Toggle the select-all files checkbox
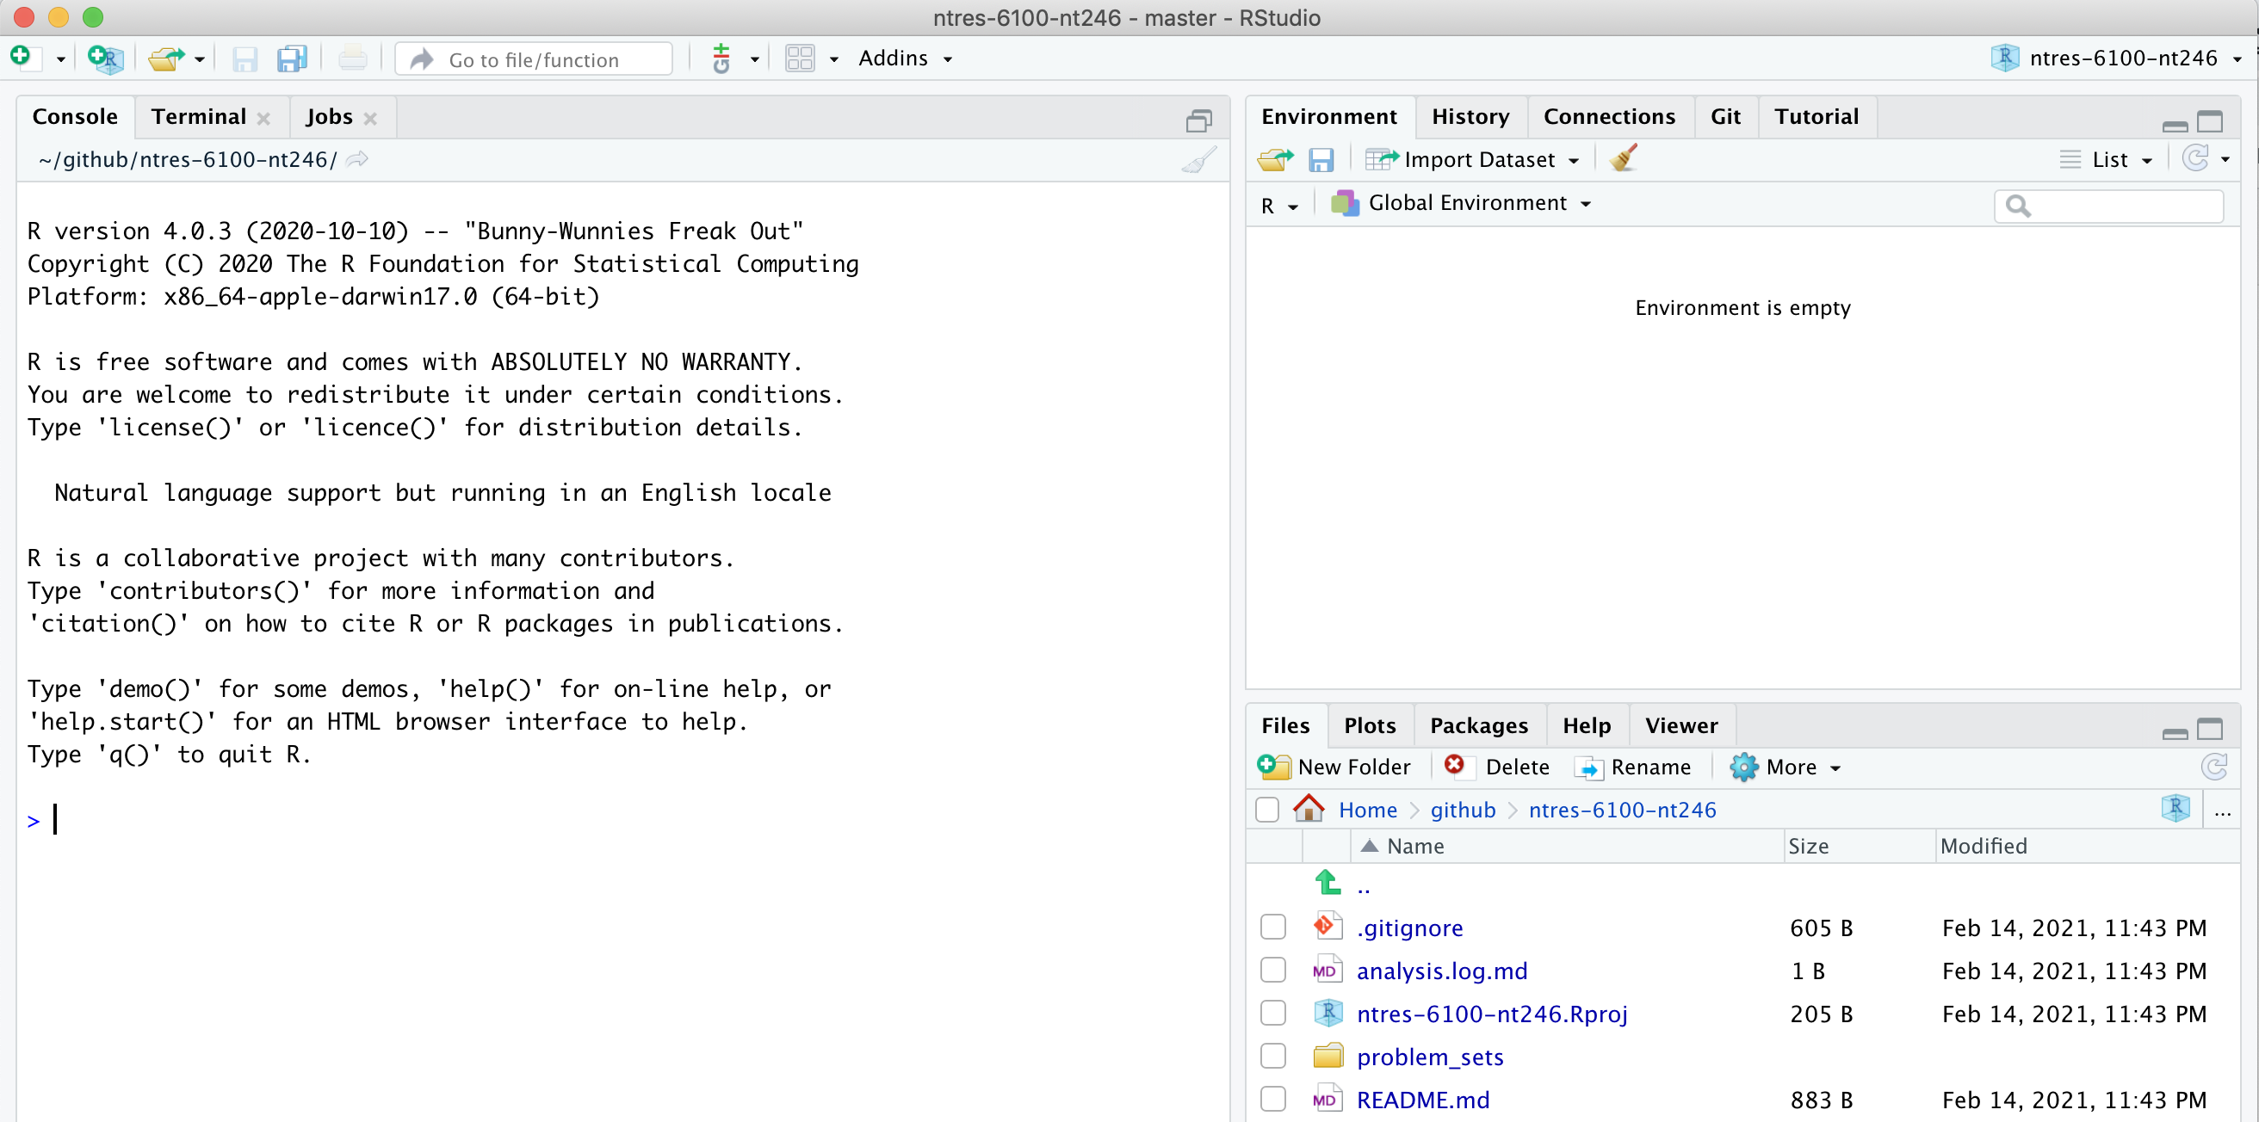2259x1122 pixels. point(1267,809)
